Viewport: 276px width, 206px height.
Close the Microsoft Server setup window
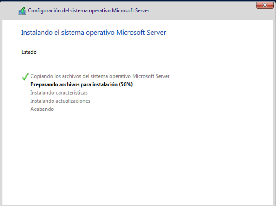click(265, 5)
